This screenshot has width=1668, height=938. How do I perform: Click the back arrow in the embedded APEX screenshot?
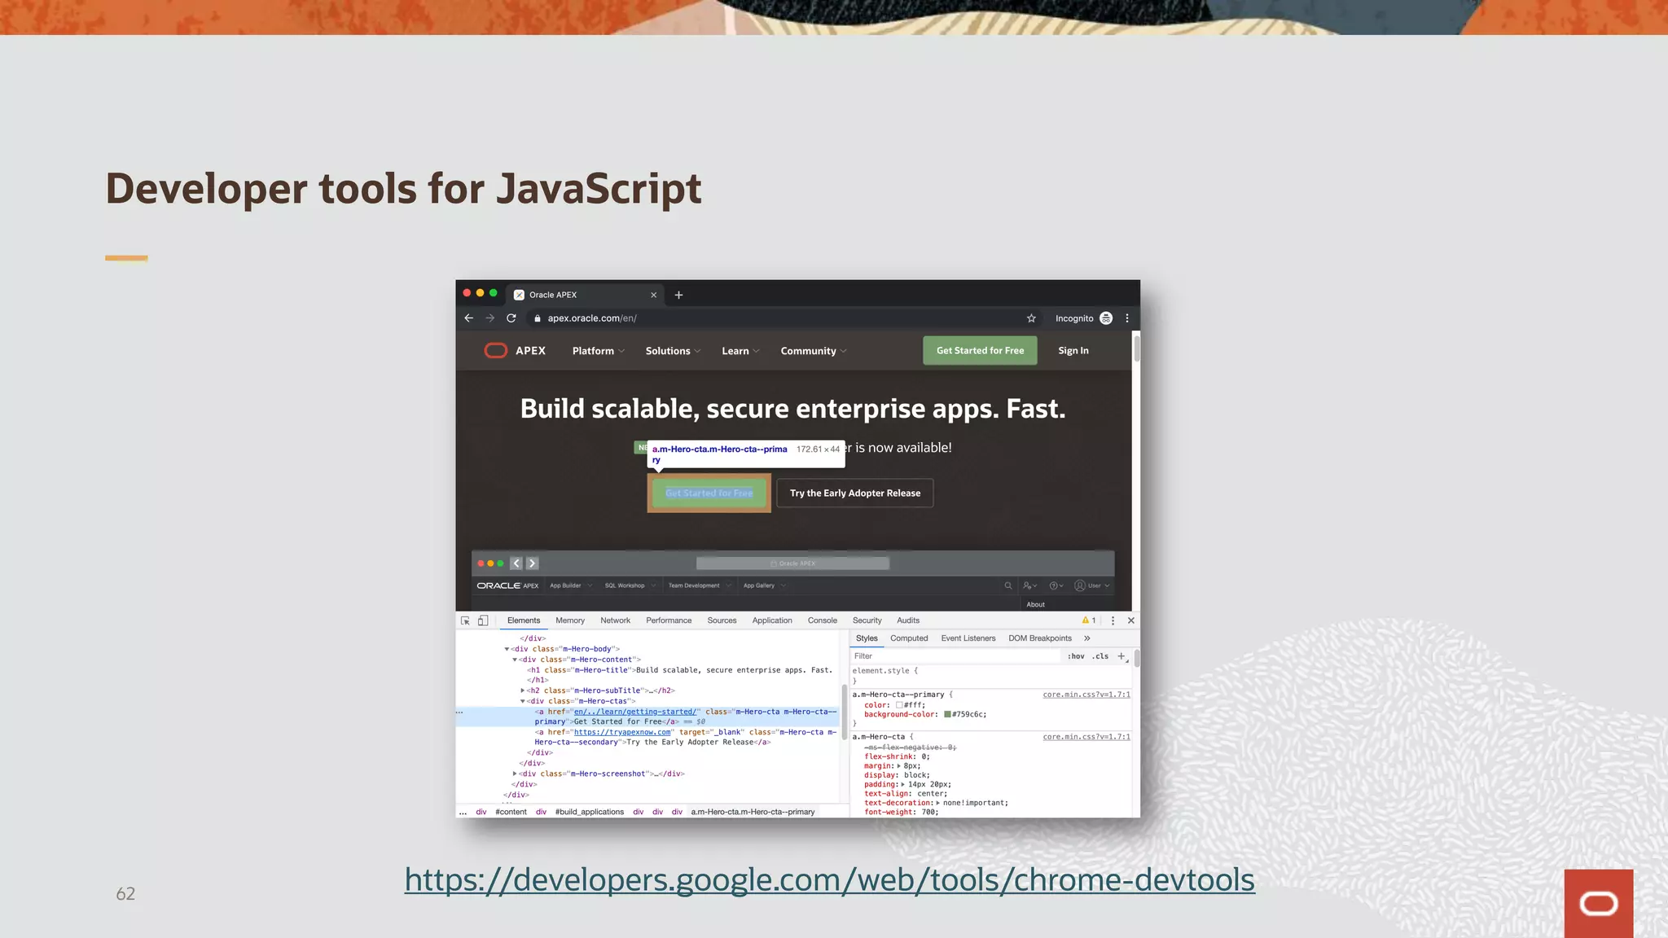coord(516,563)
